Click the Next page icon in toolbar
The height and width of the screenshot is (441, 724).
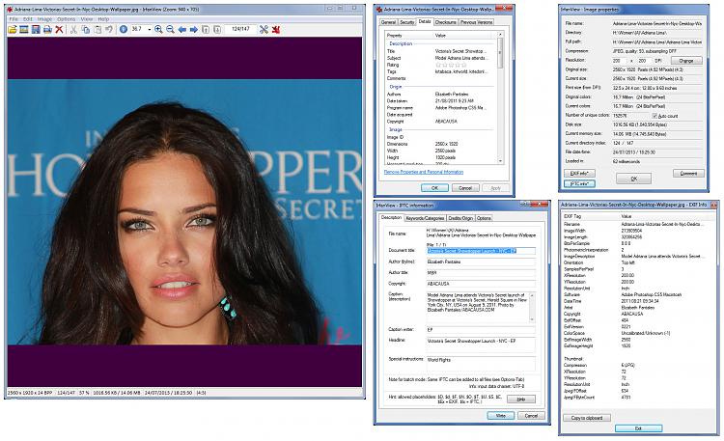tap(217, 30)
